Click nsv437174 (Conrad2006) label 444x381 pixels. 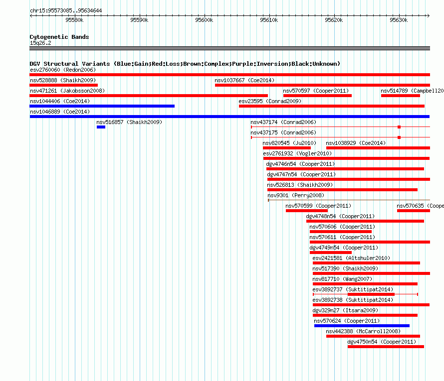(x=283, y=122)
